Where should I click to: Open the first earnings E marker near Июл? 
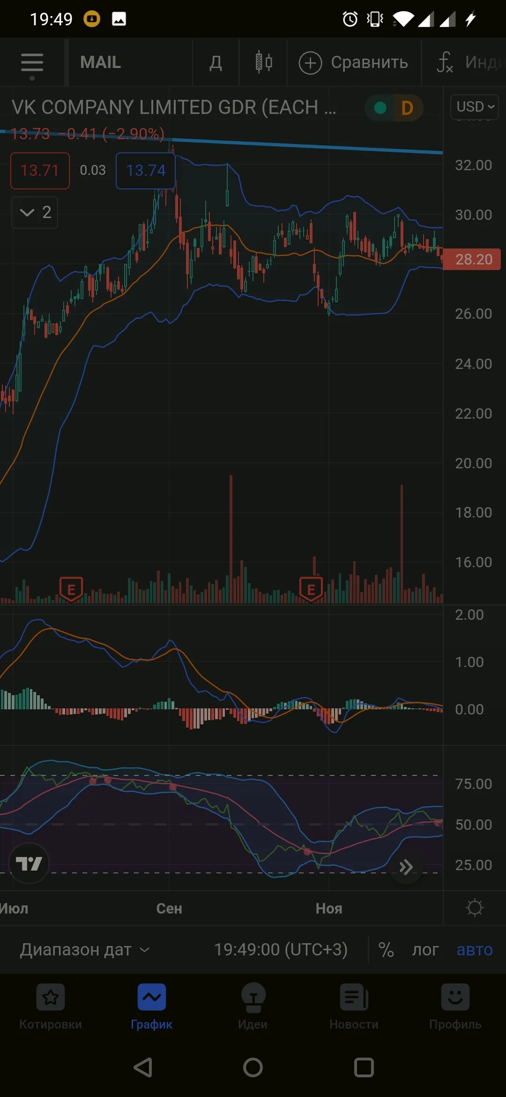click(71, 589)
